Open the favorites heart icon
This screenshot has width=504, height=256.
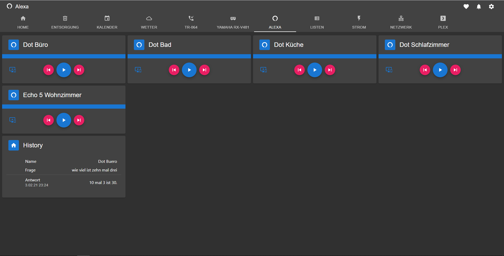pos(466,7)
